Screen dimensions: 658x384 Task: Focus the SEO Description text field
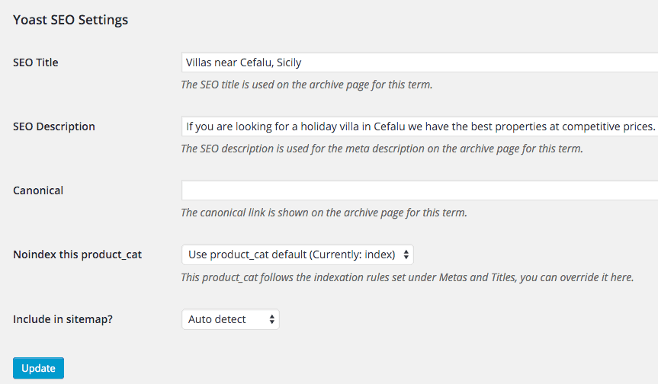click(419, 126)
